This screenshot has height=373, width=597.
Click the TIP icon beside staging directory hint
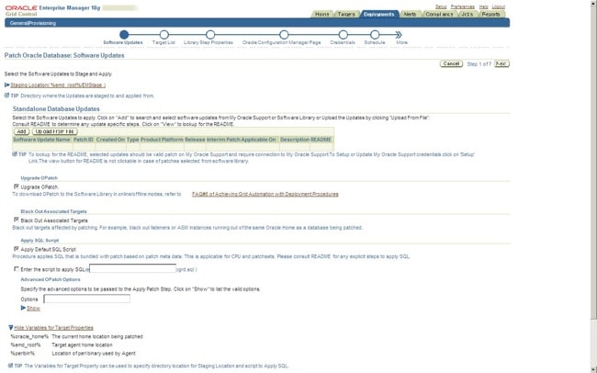[6, 96]
